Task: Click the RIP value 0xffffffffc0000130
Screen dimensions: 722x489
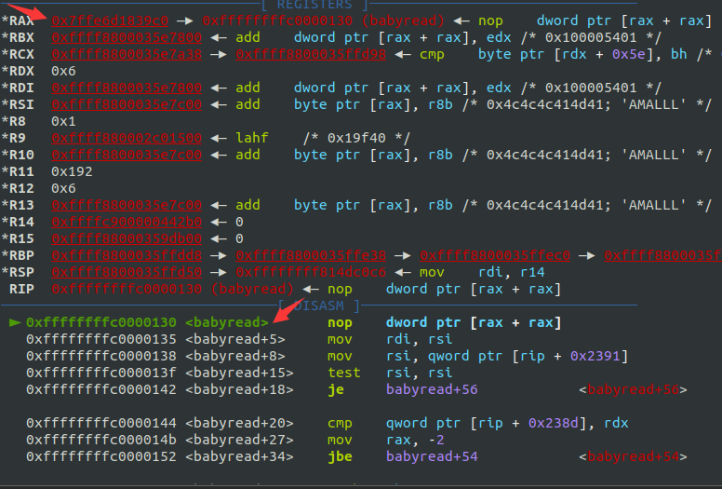Action: [x=127, y=289]
